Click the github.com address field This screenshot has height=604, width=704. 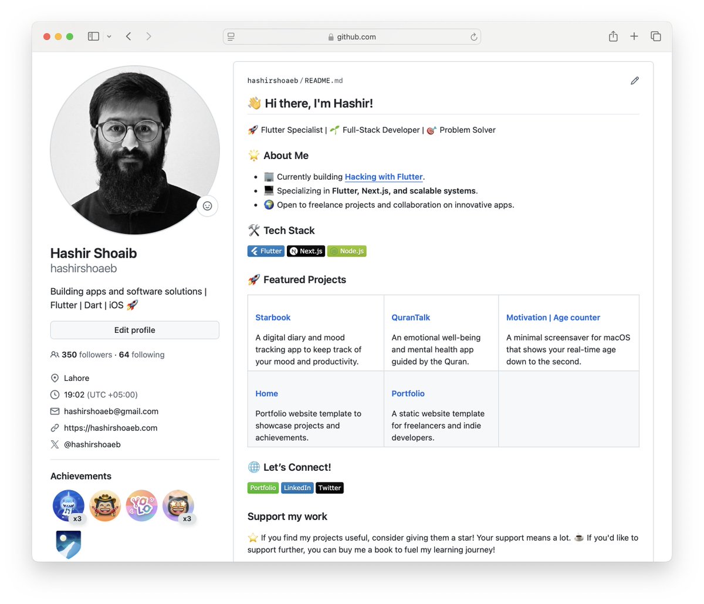coord(352,36)
